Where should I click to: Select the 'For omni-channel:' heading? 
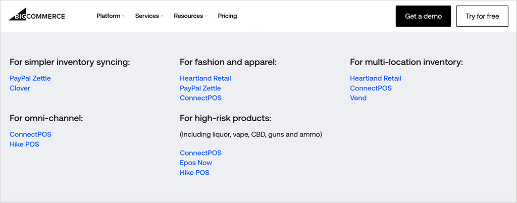pos(46,118)
